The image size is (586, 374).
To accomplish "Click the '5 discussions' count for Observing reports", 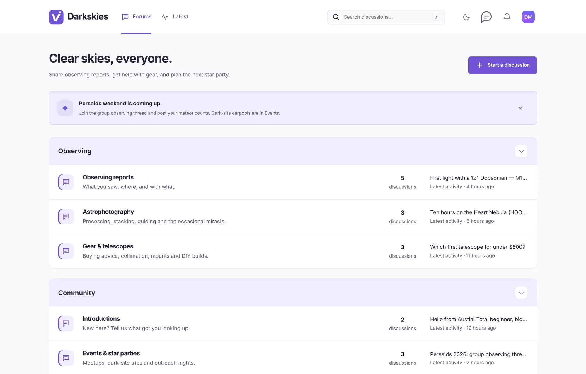I will (x=403, y=182).
